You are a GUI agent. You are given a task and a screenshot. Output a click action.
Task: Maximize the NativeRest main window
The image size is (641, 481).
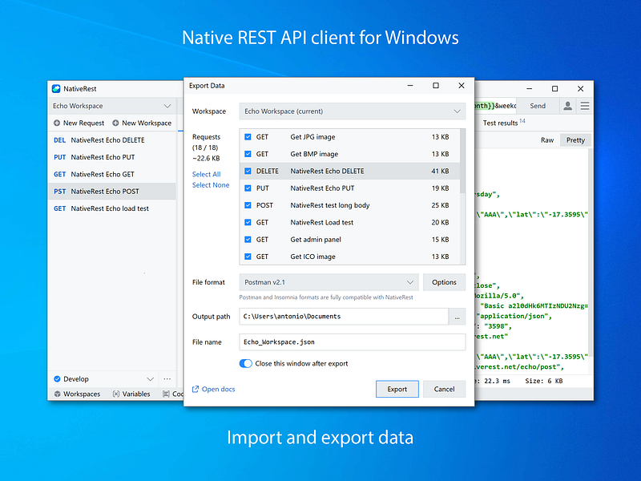coord(554,89)
